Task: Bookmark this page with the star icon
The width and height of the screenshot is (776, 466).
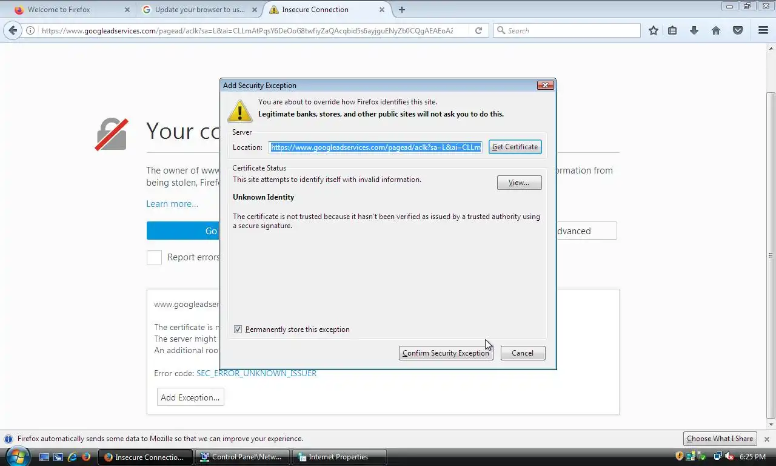Action: coord(653,30)
